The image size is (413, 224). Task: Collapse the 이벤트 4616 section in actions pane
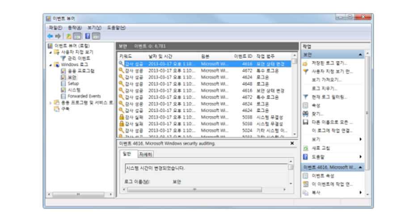click(x=360, y=167)
